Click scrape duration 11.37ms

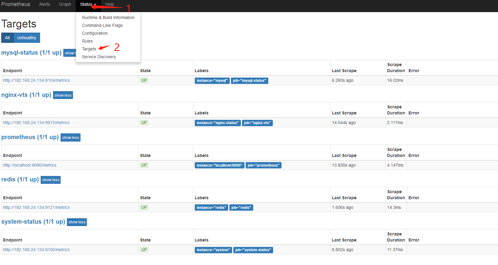pyautogui.click(x=395, y=250)
